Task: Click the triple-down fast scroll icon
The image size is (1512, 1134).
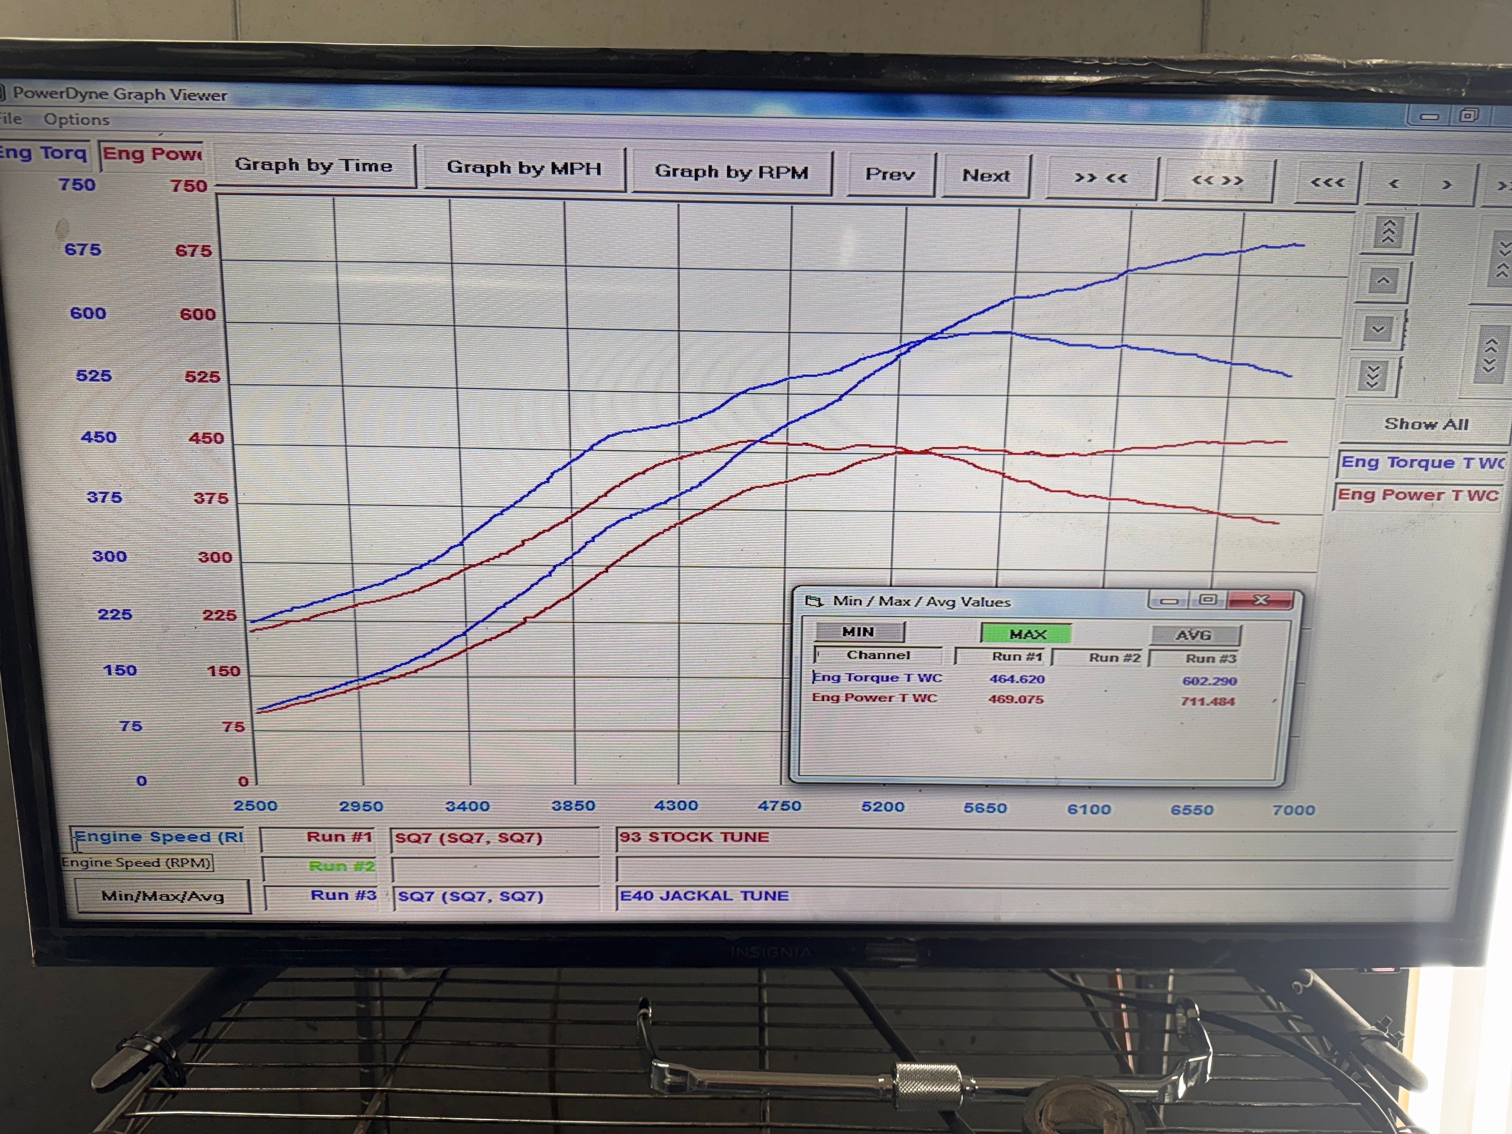Action: [1373, 376]
